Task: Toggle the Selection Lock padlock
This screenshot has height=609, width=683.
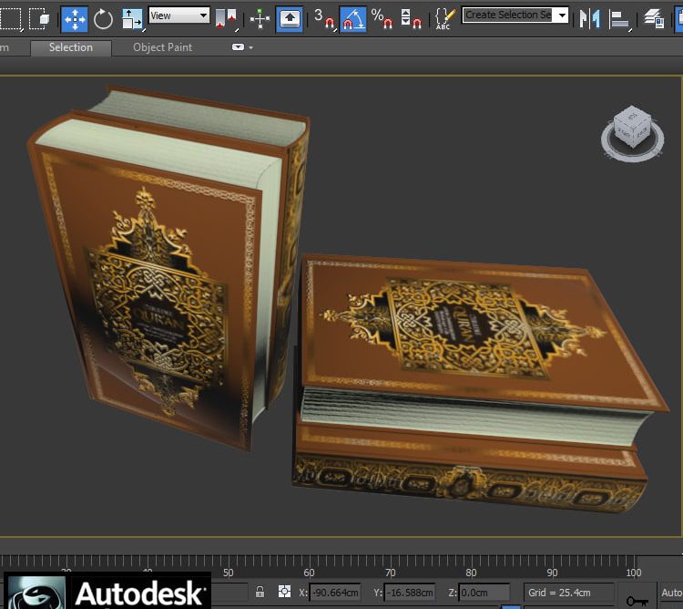Action: click(260, 593)
